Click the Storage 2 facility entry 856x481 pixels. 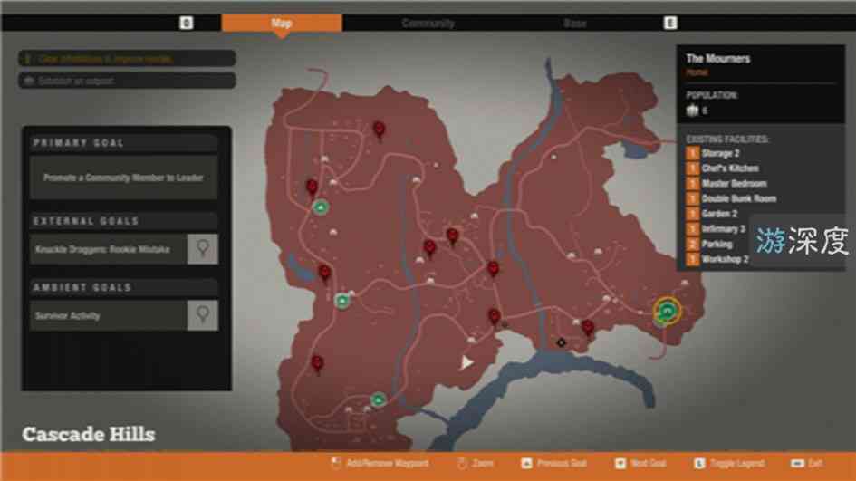click(x=720, y=153)
